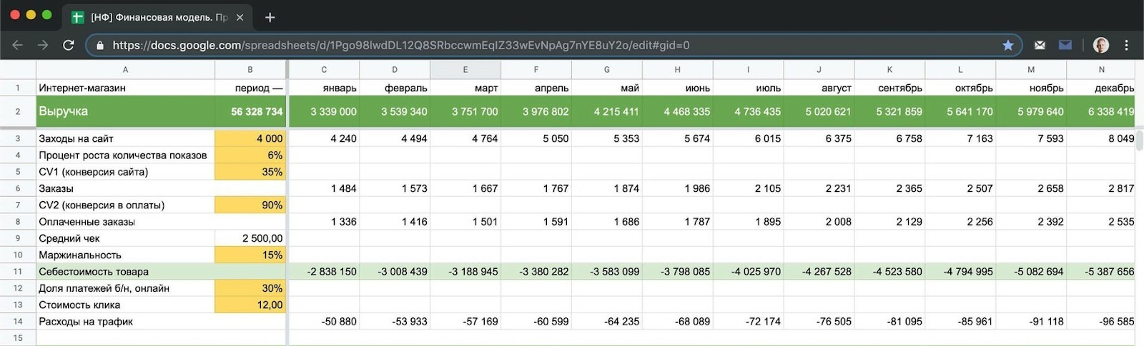
Task: Click the yellow cell with value 4 000
Action: point(250,138)
